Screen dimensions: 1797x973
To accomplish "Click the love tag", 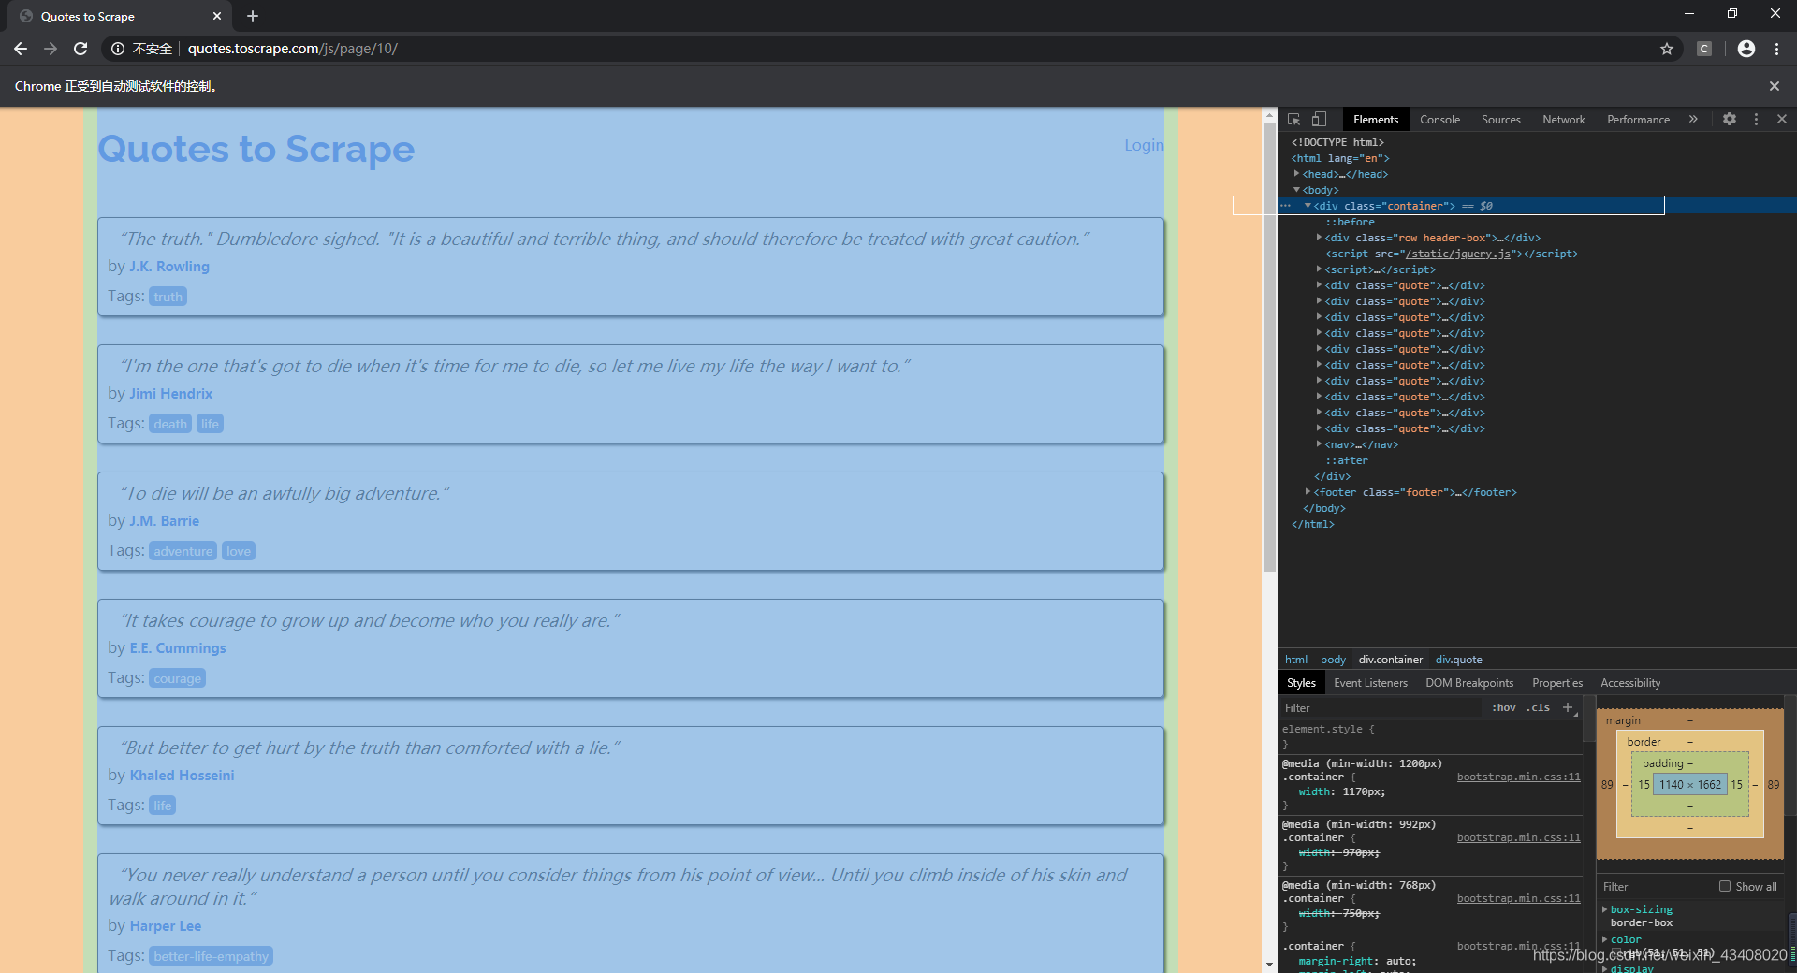I will point(239,551).
